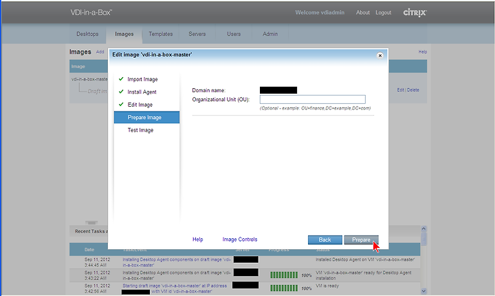
Task: Open the About link in header
Action: [x=363, y=12]
